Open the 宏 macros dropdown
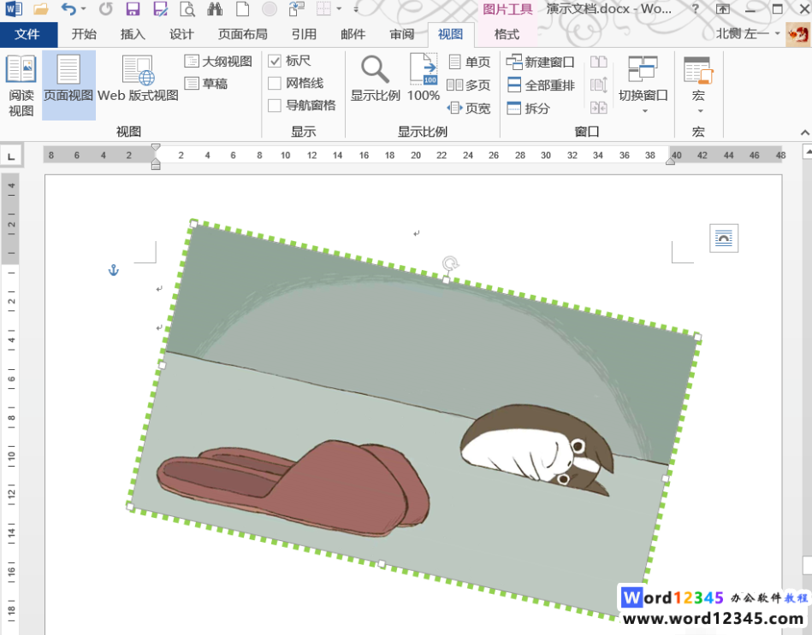 click(x=698, y=85)
